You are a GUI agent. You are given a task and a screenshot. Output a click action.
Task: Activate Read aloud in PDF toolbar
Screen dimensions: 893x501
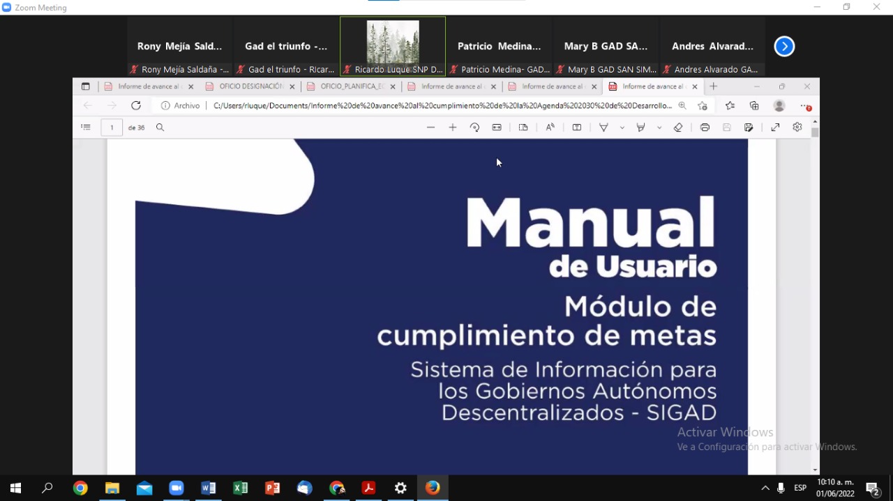pos(550,128)
